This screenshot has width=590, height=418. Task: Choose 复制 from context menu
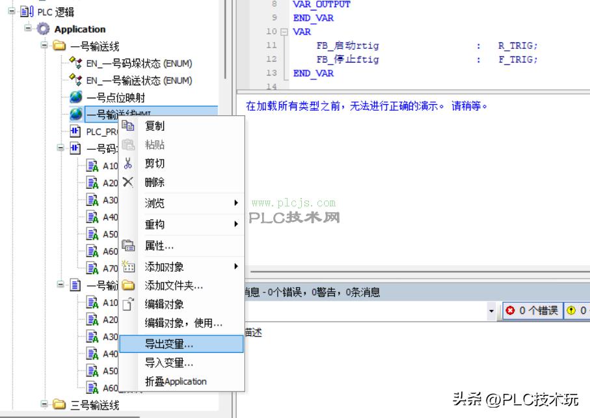click(181, 126)
